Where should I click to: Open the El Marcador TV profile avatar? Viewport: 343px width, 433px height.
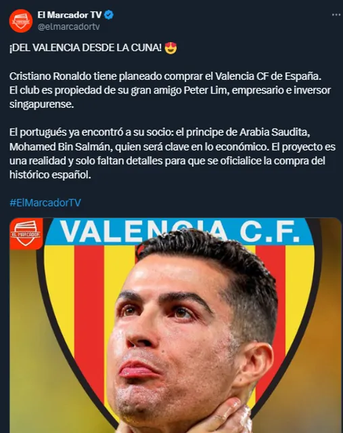tap(21, 21)
